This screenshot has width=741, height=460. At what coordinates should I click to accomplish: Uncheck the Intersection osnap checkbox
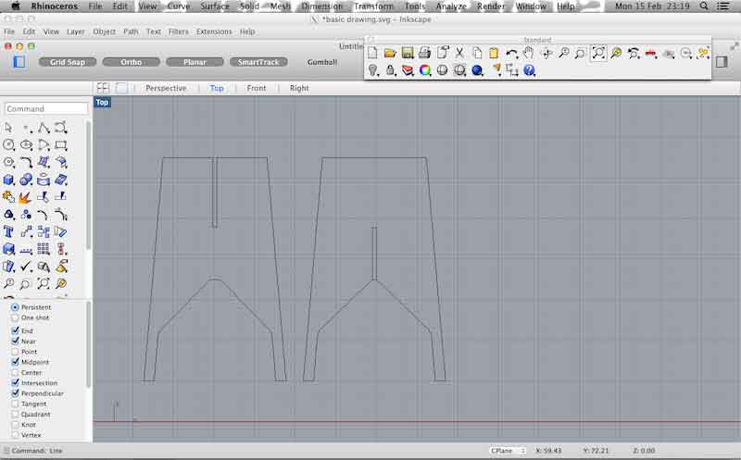pos(15,382)
